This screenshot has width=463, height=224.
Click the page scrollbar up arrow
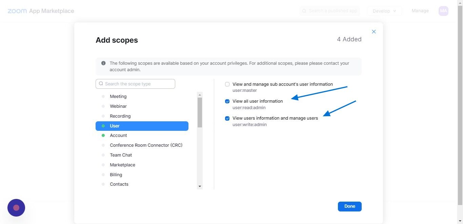point(460,3)
